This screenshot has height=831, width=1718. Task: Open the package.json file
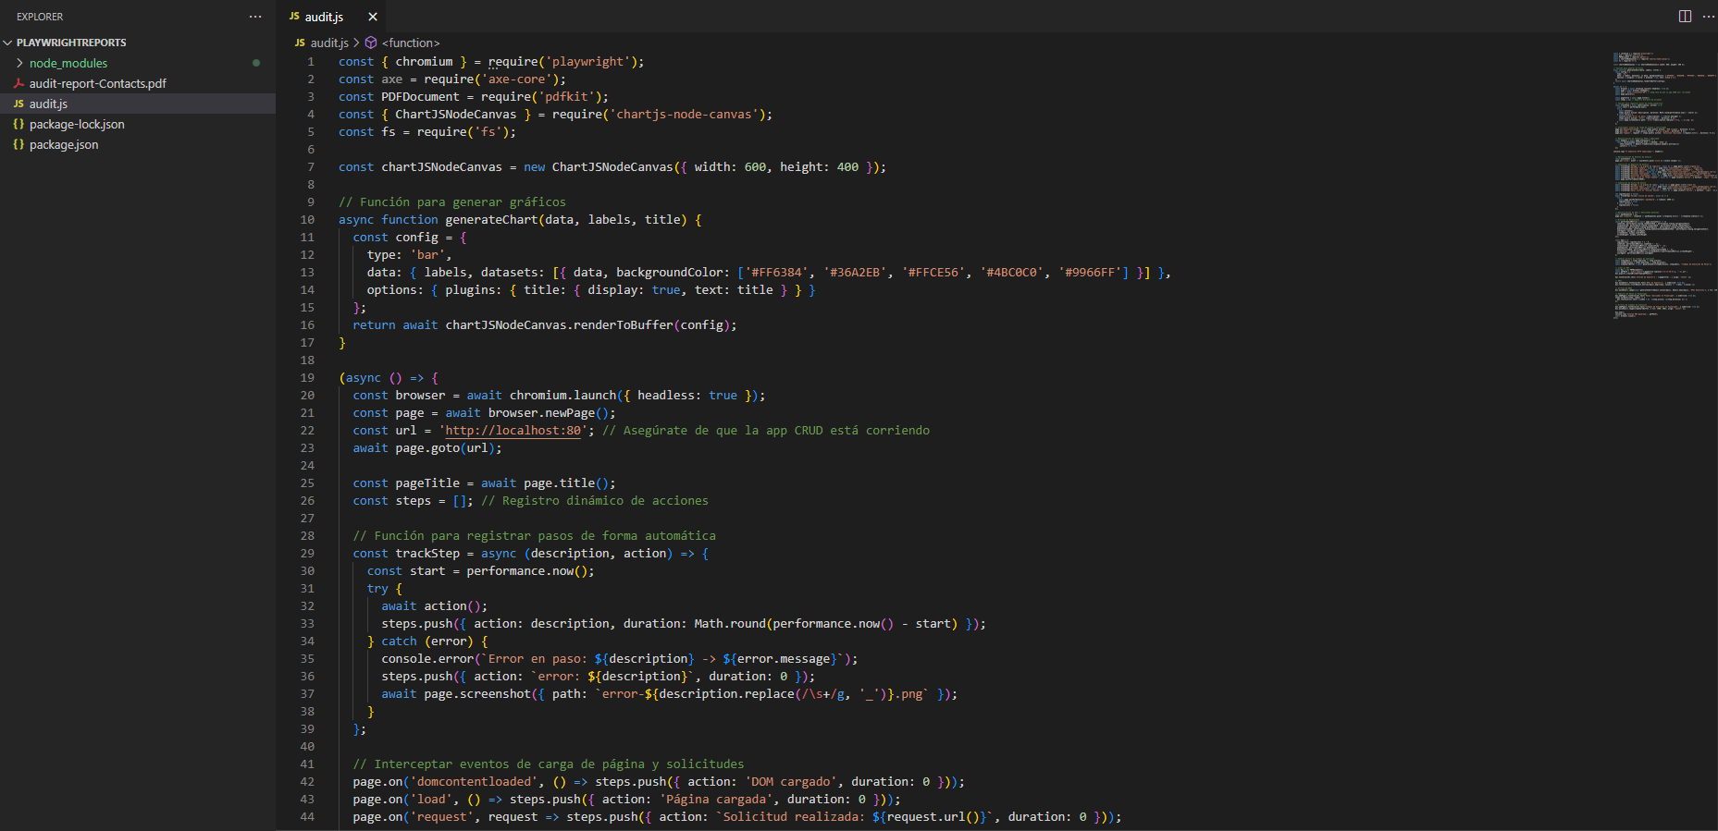click(x=64, y=144)
